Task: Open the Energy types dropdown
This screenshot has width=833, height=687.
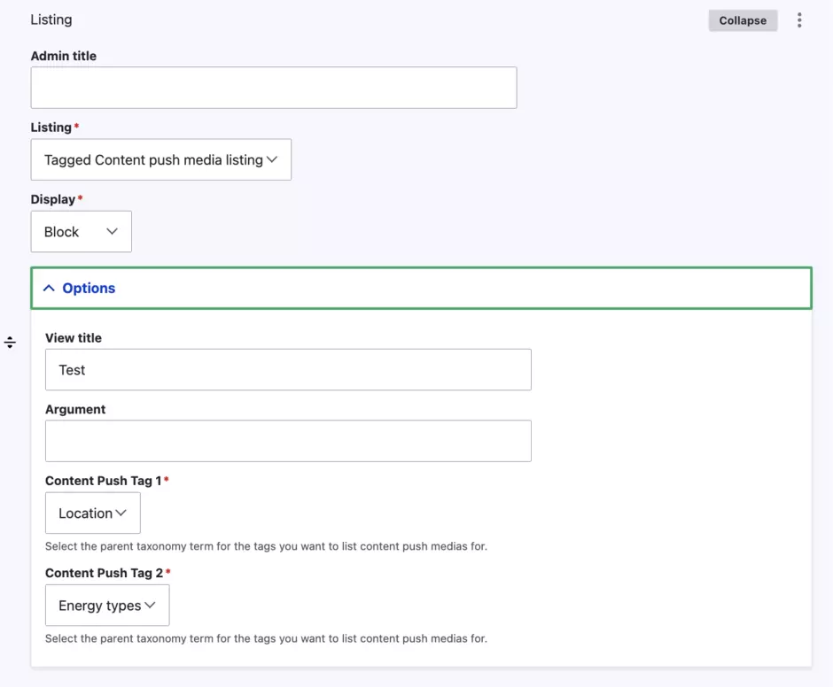Action: [106, 606]
